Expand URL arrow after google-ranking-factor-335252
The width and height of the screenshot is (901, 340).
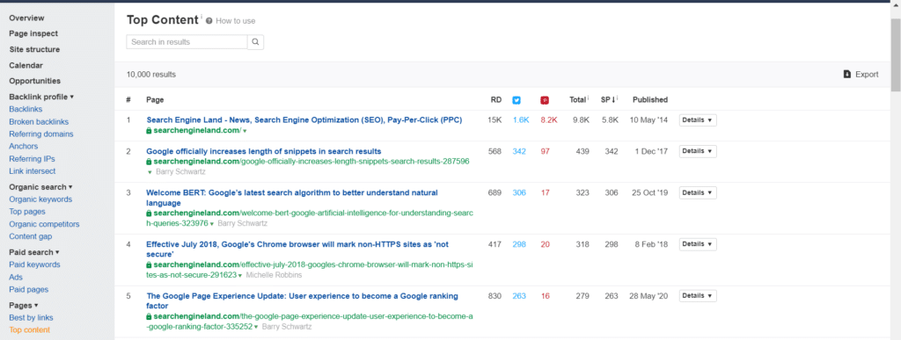[256, 327]
